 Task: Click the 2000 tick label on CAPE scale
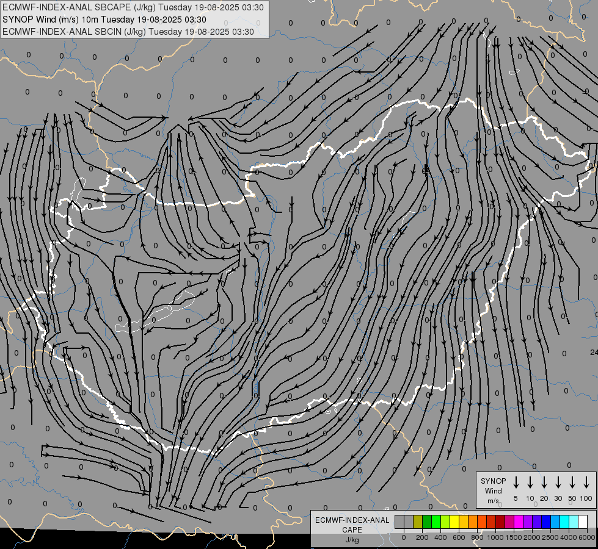[x=532, y=537]
